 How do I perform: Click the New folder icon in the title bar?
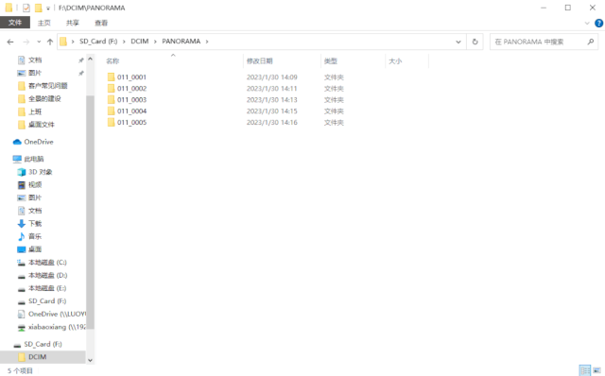(x=38, y=8)
